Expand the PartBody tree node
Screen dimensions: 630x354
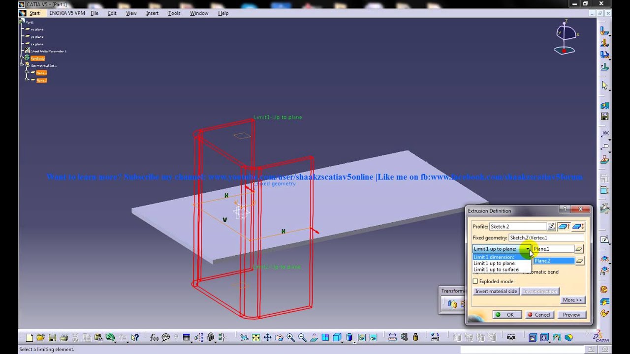22,58
